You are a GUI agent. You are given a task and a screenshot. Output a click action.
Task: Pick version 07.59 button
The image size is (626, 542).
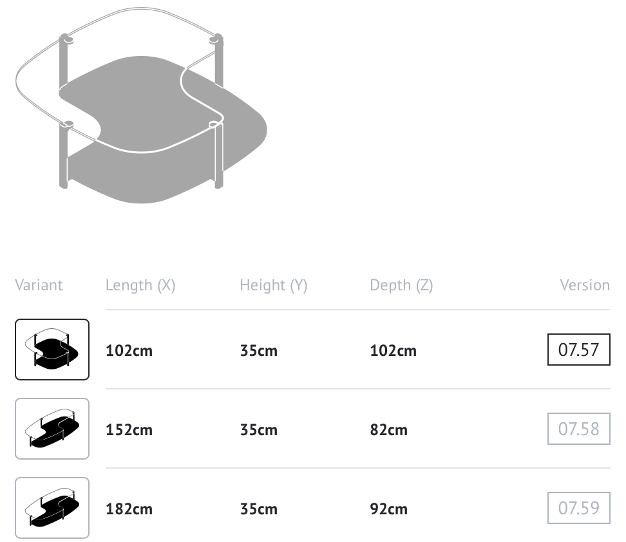(x=578, y=508)
